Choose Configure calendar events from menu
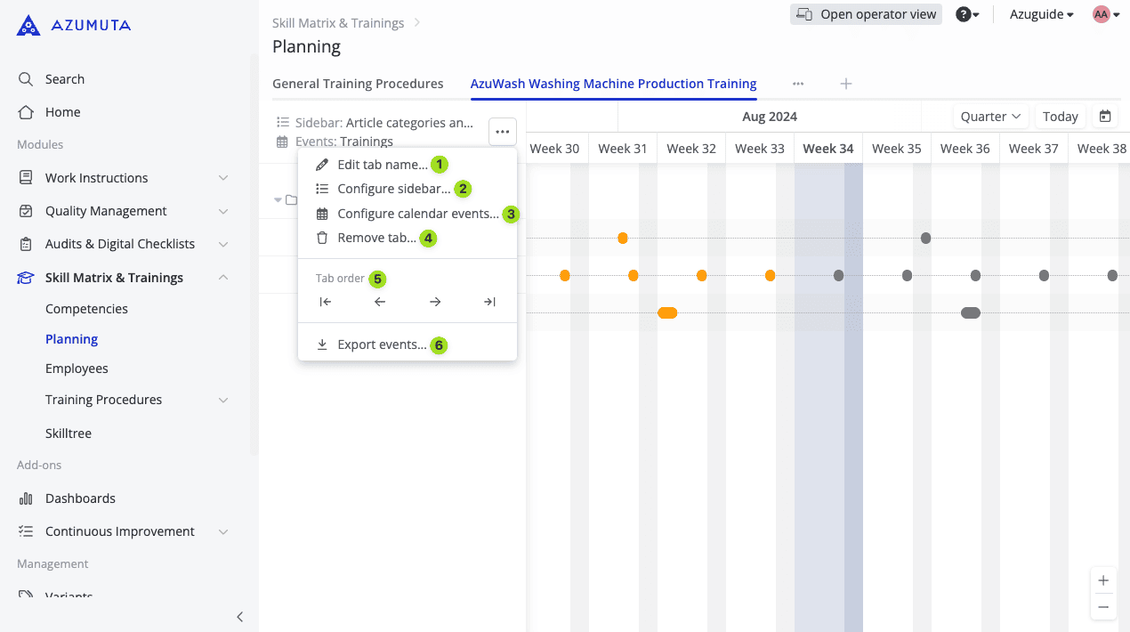The image size is (1130, 632). [417, 214]
